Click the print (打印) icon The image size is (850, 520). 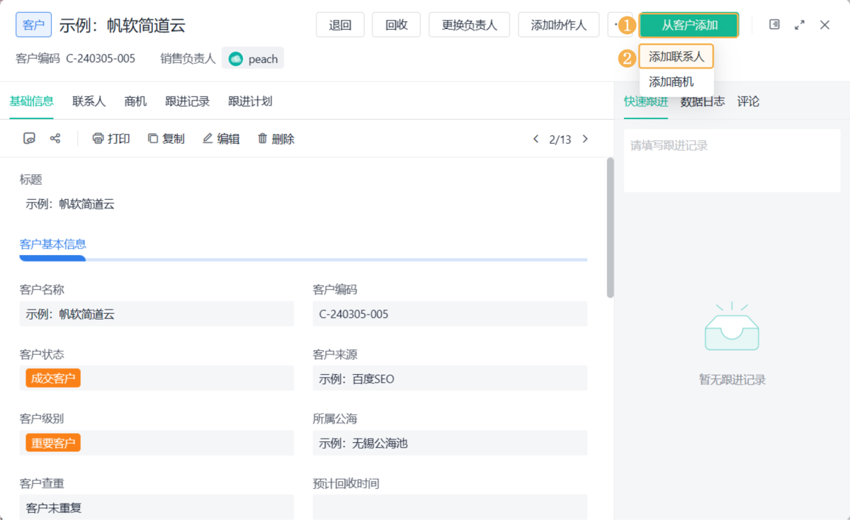click(x=98, y=139)
